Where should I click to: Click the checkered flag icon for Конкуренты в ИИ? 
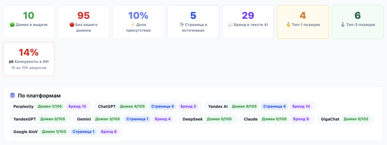[11, 62]
